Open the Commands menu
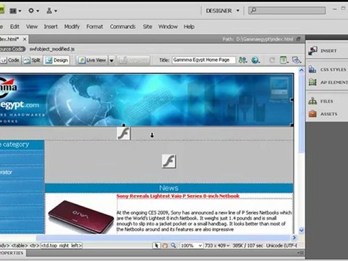Image resolution: width=348 pixels, height=261 pixels. 123,26
